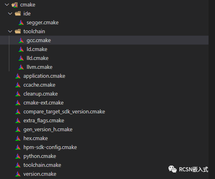Screen dimensions: 215x179
Task: Open ld.cmake file
Action: pyautogui.click(x=104, y=49)
